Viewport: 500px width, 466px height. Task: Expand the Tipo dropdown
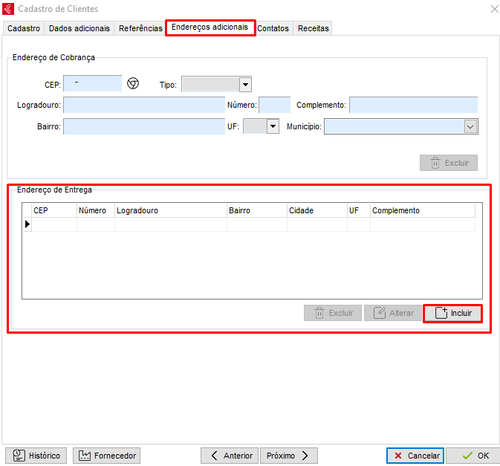pos(245,84)
